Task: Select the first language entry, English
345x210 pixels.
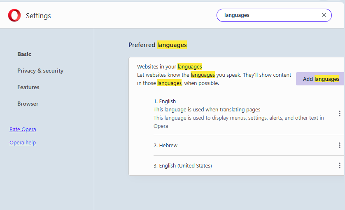Action: 165,101
